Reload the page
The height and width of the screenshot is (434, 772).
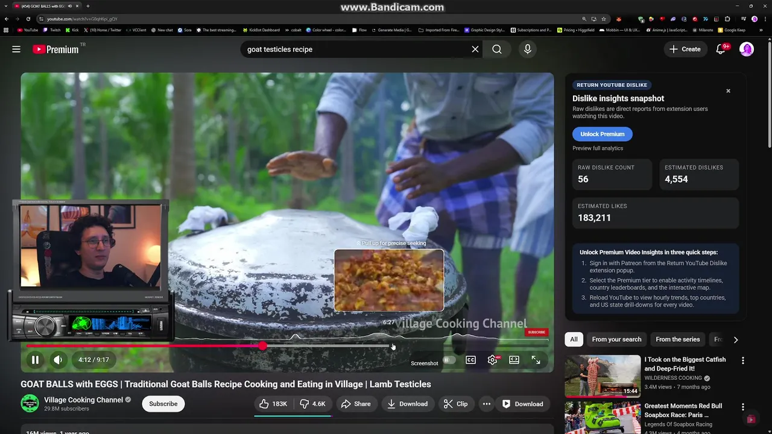28,19
